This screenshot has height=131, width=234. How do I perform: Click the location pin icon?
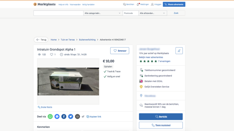(141, 96)
